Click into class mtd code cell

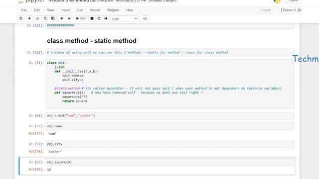tap(169, 84)
